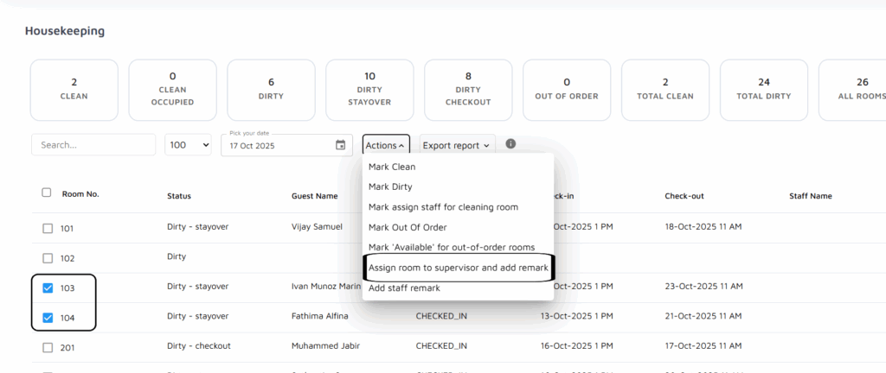The width and height of the screenshot is (886, 373).
Task: Select Assign room to supervisor and add remark
Action: point(457,268)
